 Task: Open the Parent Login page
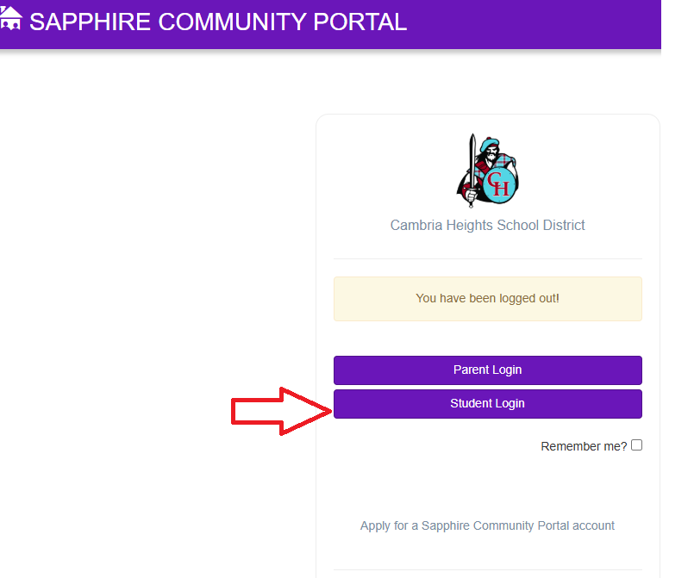[x=488, y=370]
